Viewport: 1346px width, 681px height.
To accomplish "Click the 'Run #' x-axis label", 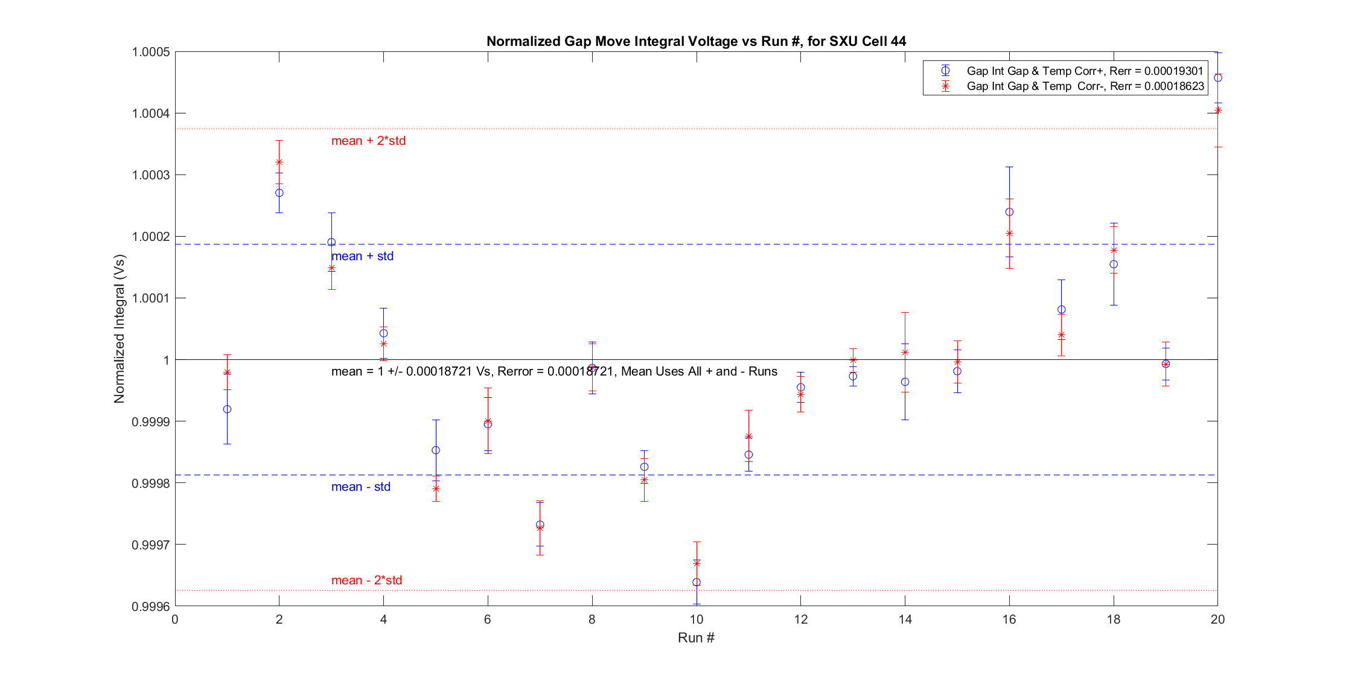I will pos(696,638).
